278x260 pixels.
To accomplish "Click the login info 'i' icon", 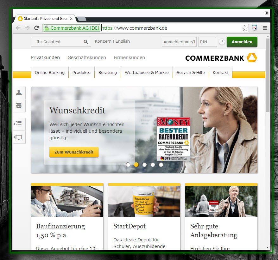I will point(222,42).
